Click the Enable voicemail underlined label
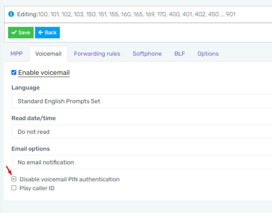 click(44, 72)
